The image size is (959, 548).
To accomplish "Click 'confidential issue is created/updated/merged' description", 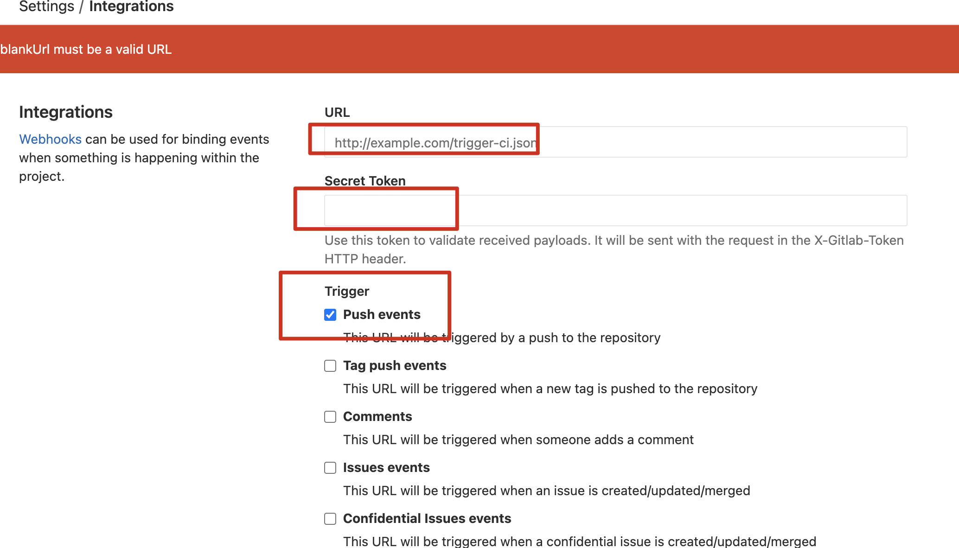I will click(x=682, y=542).
